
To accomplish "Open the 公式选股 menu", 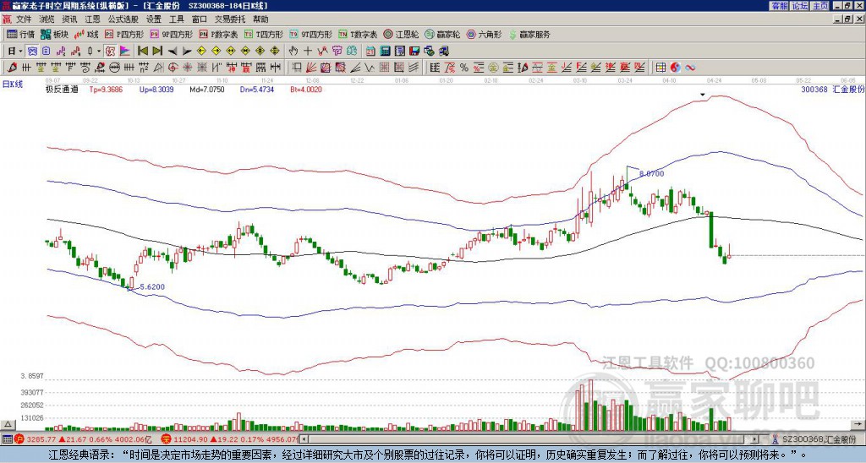I will coord(123,19).
